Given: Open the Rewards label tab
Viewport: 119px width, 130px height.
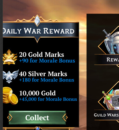Looking at the screenshot, I should pyautogui.click(x=107, y=60).
